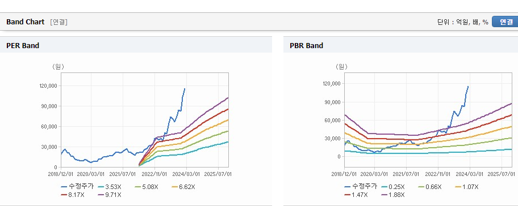Toggle the 수정주가 series in PER Band legend
The height and width of the screenshot is (206, 518).
tap(77, 187)
